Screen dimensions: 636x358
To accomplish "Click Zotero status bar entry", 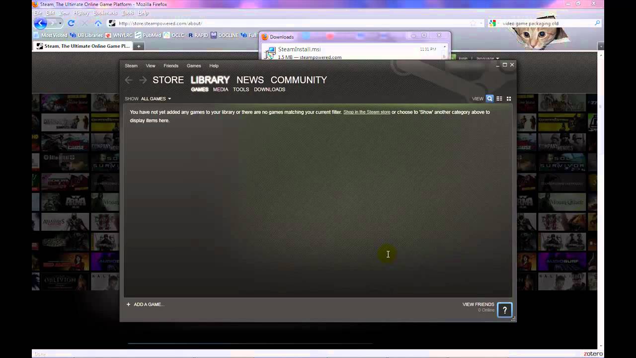I will tap(593, 354).
